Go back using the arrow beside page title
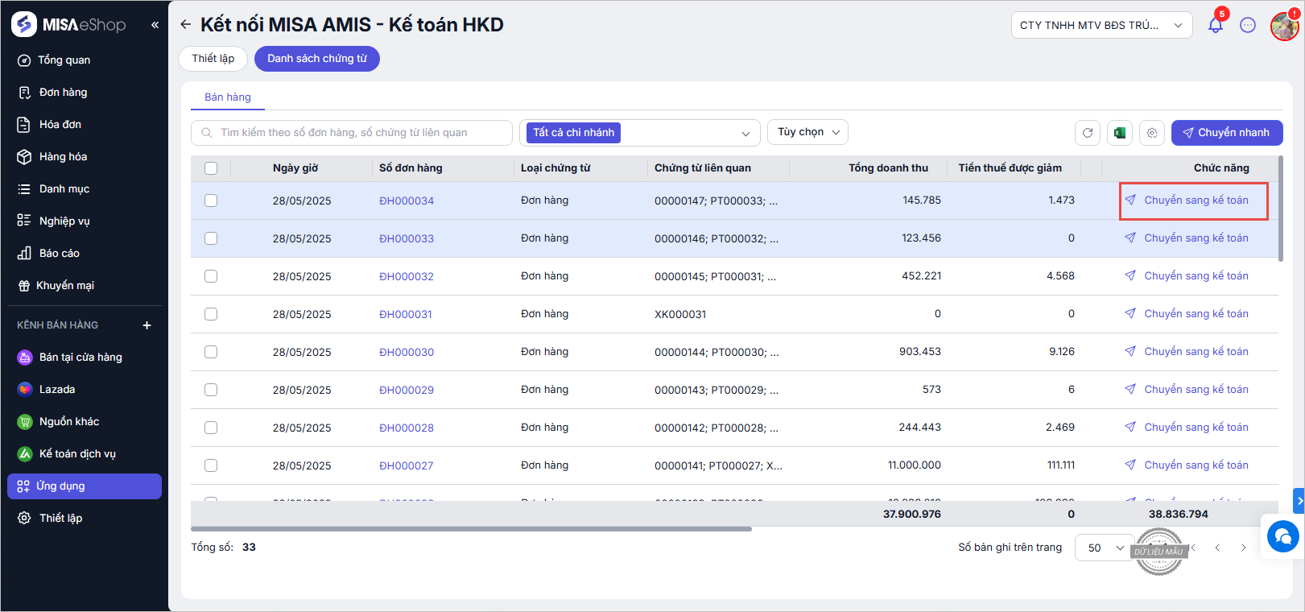 point(186,25)
